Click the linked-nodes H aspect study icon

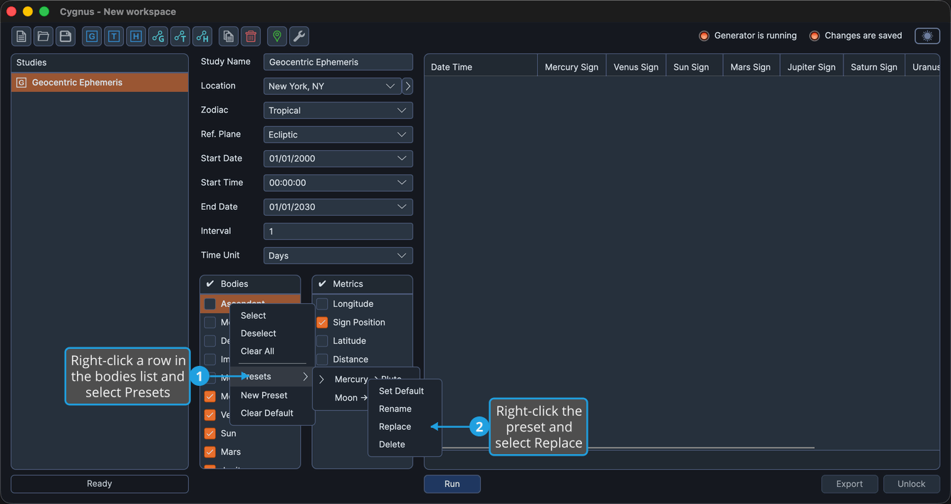[202, 36]
